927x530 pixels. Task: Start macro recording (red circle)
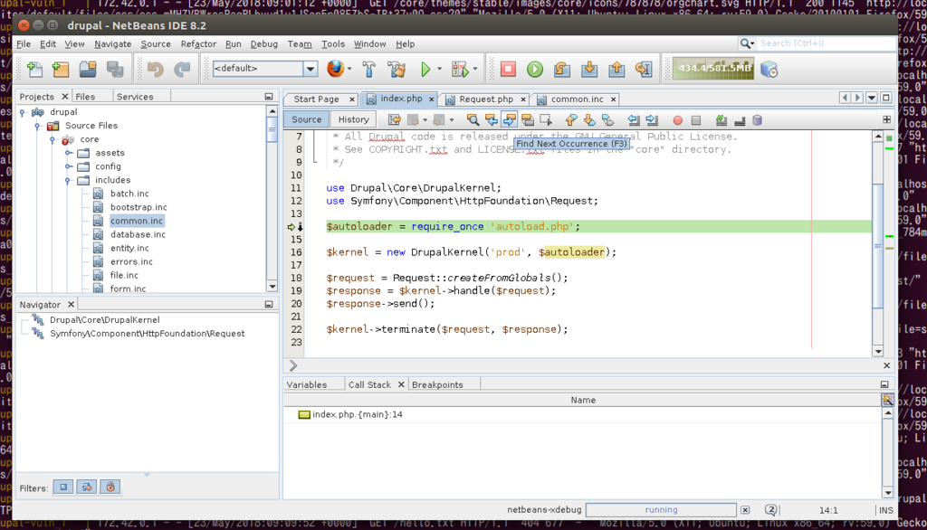pyautogui.click(x=677, y=120)
